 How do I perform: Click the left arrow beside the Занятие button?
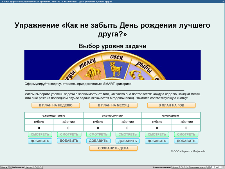point(35,167)
